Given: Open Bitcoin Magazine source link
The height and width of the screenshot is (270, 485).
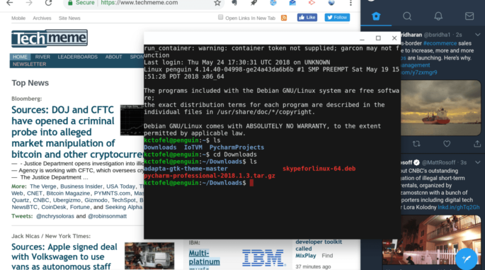Looking at the screenshot, I should 68,193.
